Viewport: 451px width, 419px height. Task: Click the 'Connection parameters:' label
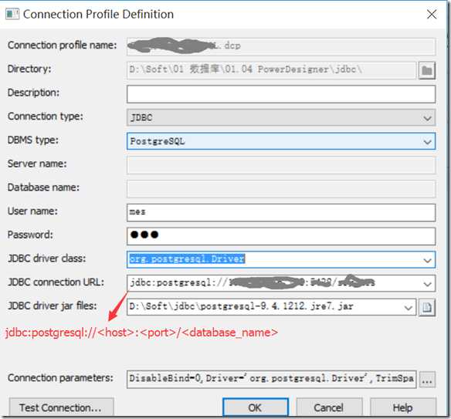tap(60, 377)
